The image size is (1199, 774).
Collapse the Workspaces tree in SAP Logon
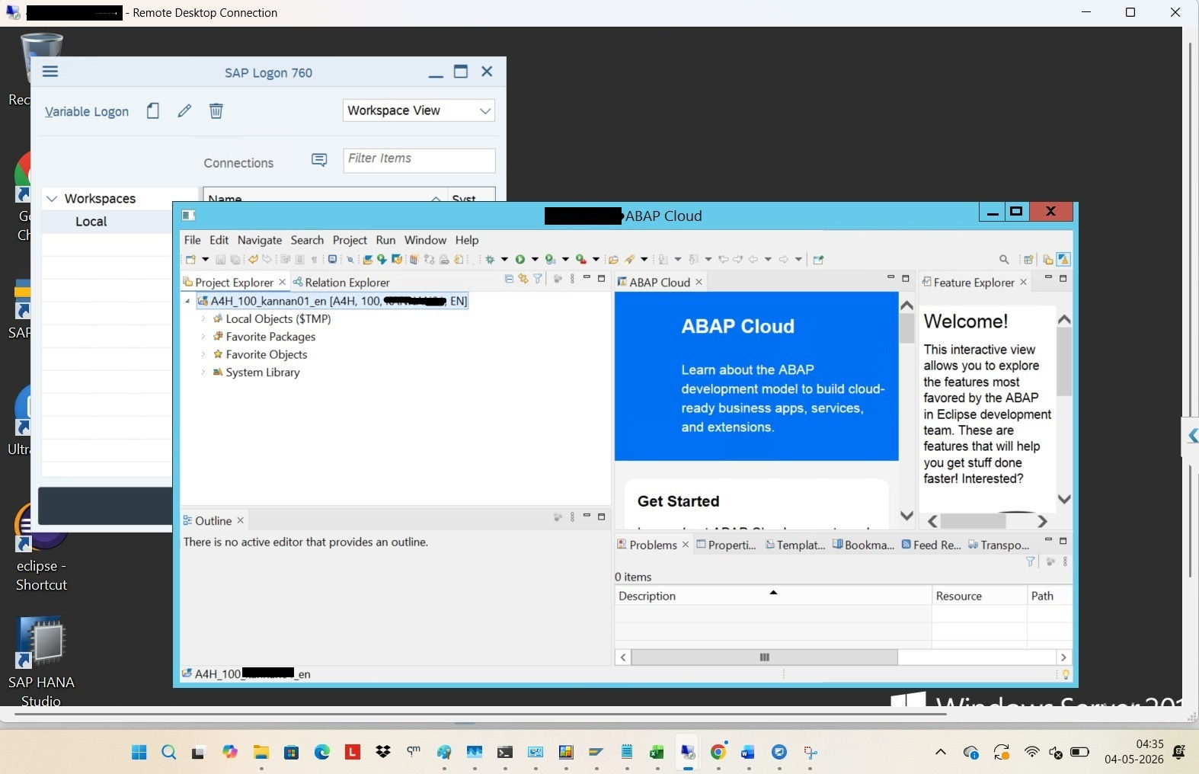[x=52, y=199]
